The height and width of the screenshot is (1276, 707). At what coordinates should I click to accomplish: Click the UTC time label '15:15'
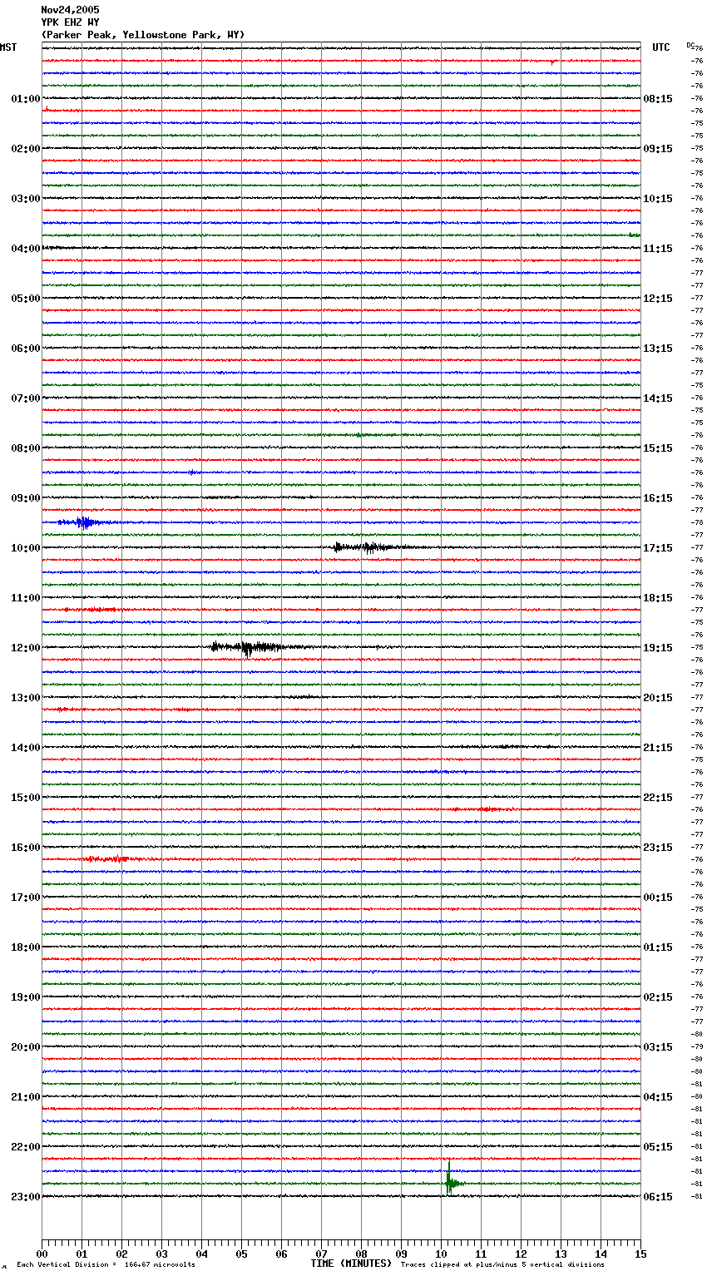[658, 448]
